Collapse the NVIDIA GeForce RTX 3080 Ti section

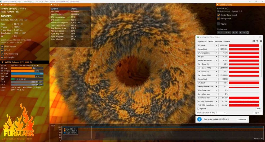point(3,62)
